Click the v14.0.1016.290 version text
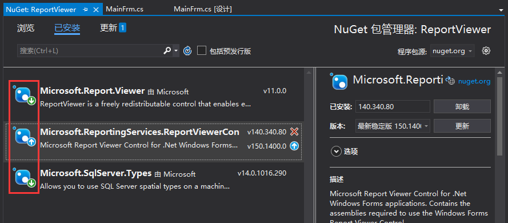Viewport: 508px width, 223px height. click(x=262, y=173)
